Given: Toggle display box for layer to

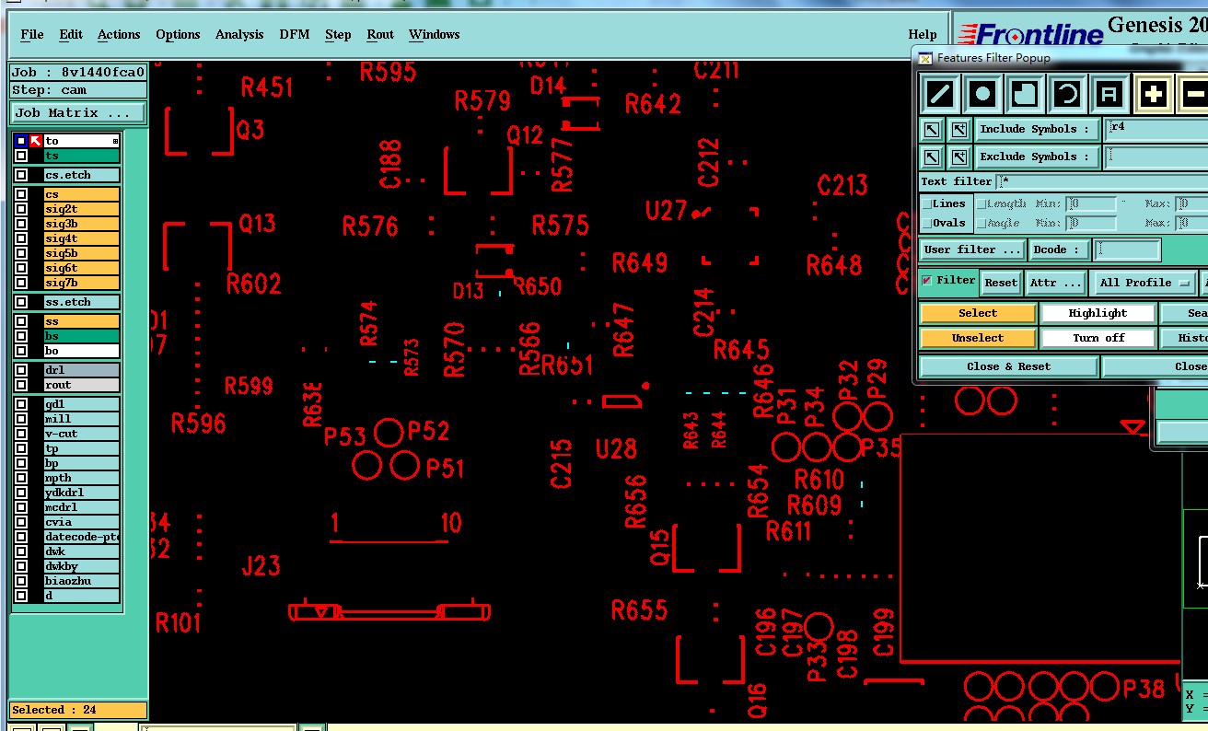Looking at the screenshot, I should (x=21, y=141).
